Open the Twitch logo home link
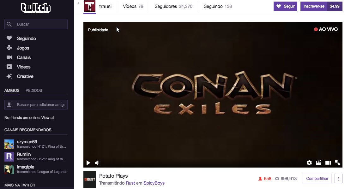Viewport: 345px width, 189px height. (x=36, y=8)
